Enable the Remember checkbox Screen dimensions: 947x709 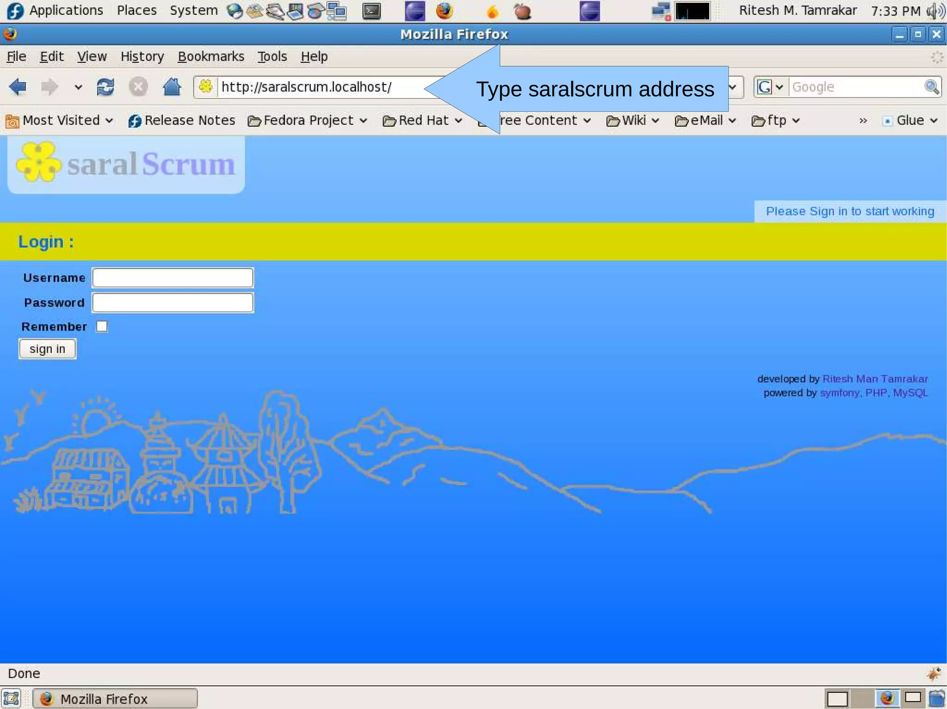tap(102, 327)
